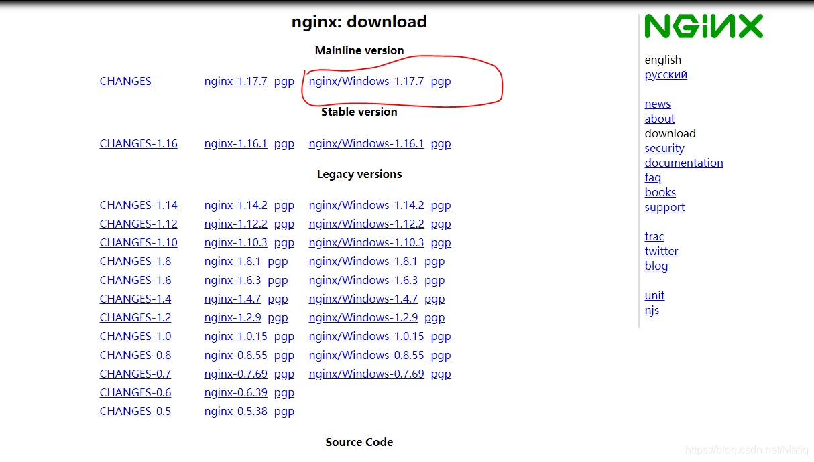Screen dimensions: 814x462
Task: Download nginx/Windows-1.8.1 build
Action: pyautogui.click(x=363, y=261)
